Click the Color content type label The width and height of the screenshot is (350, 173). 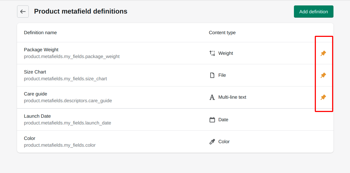point(224,142)
